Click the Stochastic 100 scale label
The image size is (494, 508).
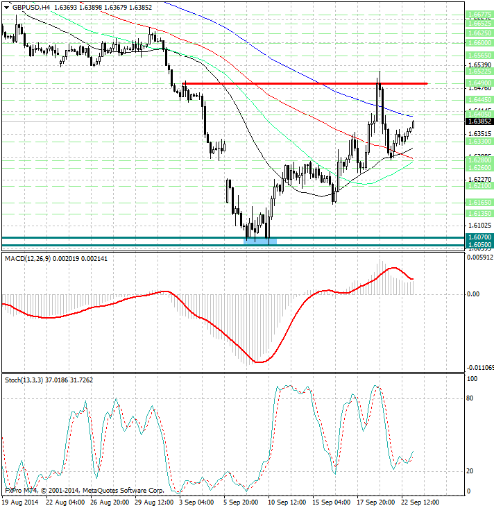(472, 379)
